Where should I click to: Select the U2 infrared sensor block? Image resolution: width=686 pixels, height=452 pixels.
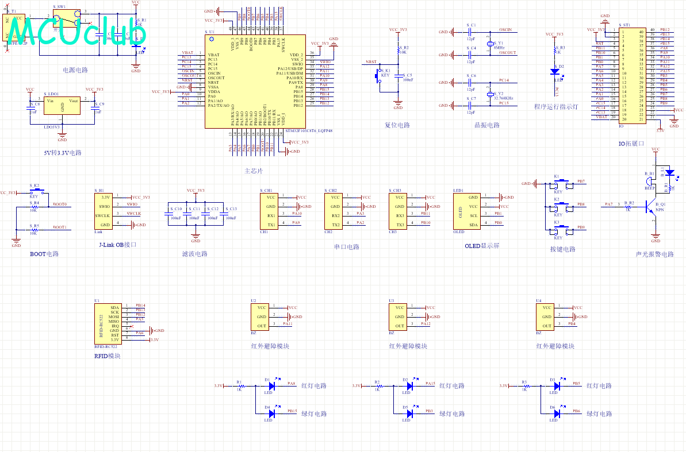pos(259,317)
